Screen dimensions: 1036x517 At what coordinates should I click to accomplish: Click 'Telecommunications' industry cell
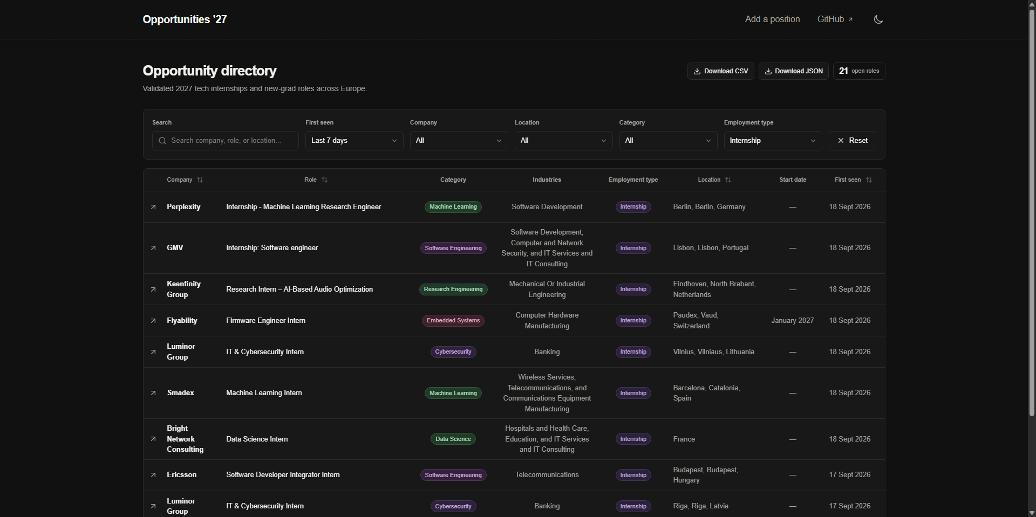click(547, 475)
